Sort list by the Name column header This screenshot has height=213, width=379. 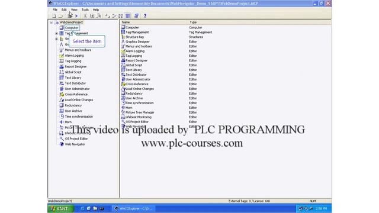point(154,22)
